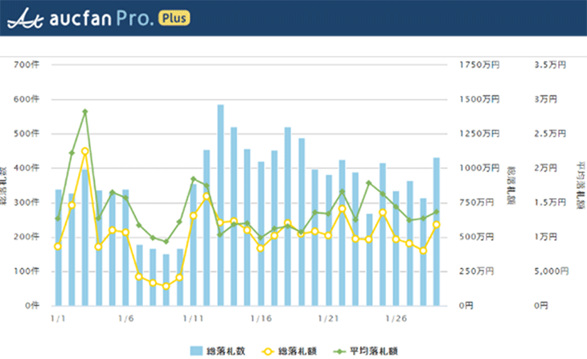Viewport: 587px width, 359px height.
Task: Click the 250万円 axis label
Action: click(x=477, y=271)
